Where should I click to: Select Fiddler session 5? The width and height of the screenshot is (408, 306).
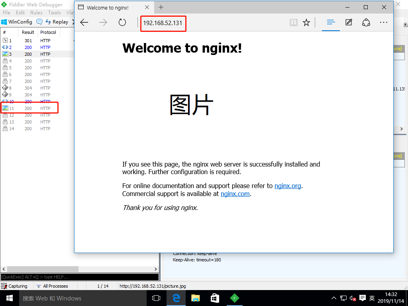[x=37, y=68]
